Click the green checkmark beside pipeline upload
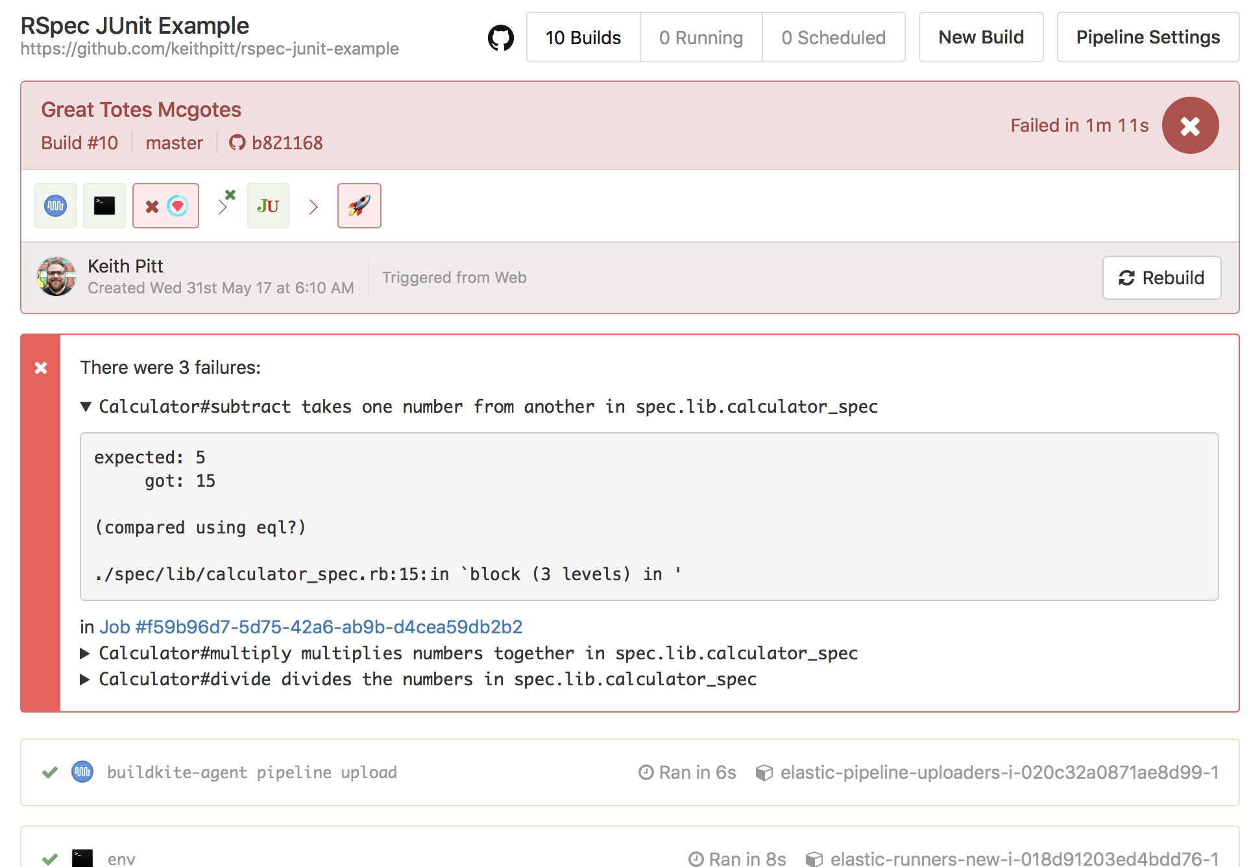Screen dimensions: 1251x867 point(49,772)
